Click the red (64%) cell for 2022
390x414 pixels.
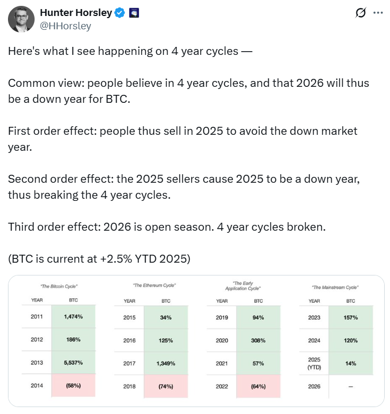point(259,386)
